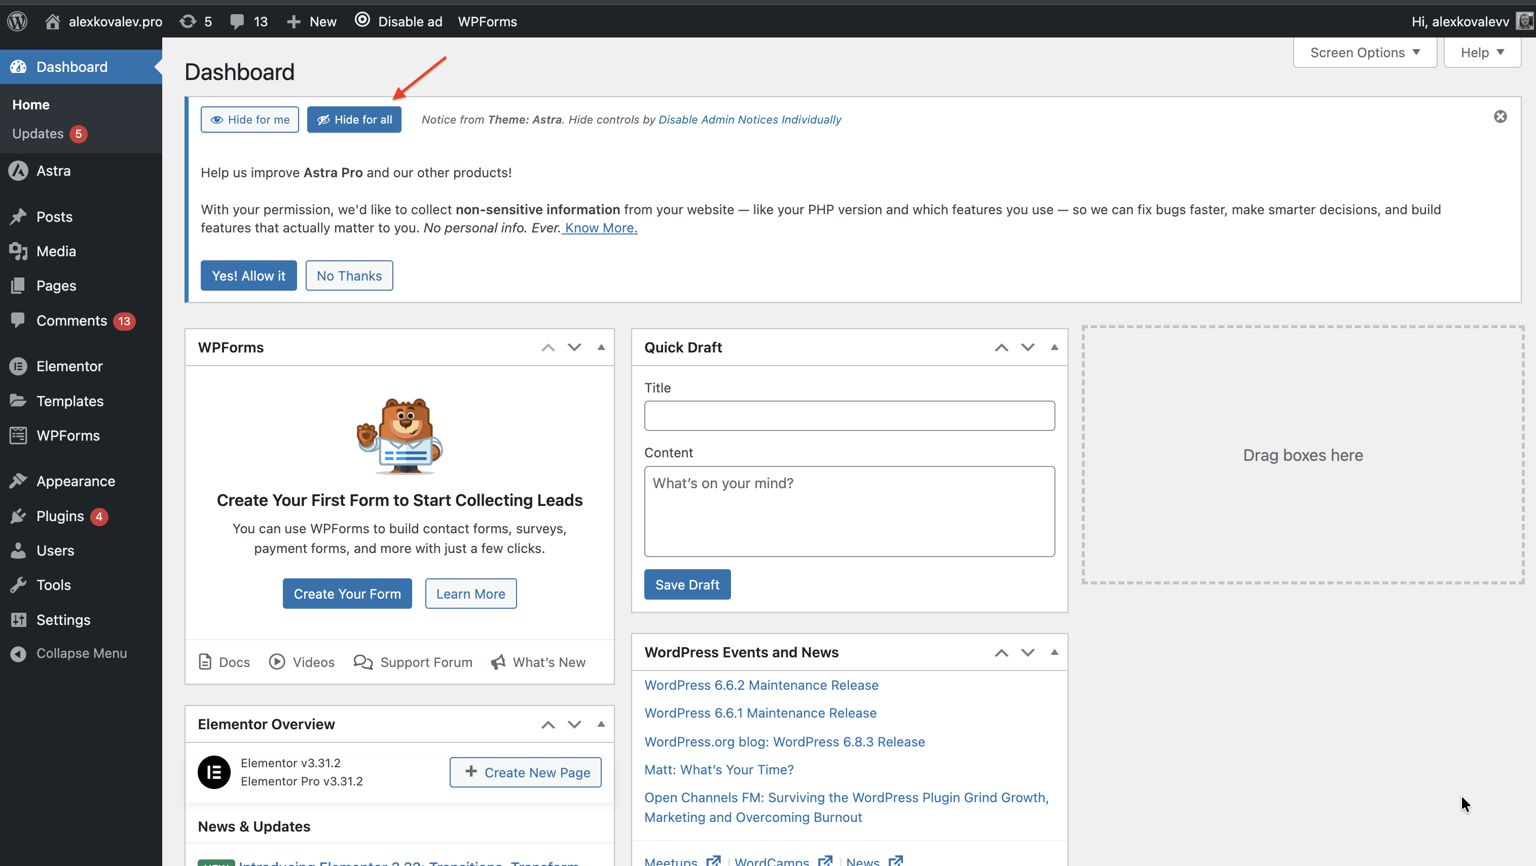Open the WPForms admin bar menu
This screenshot has width=1536, height=866.
pos(487,21)
